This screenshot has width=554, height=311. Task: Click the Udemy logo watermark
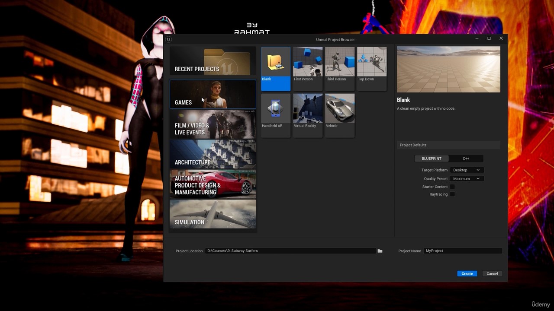click(x=541, y=305)
